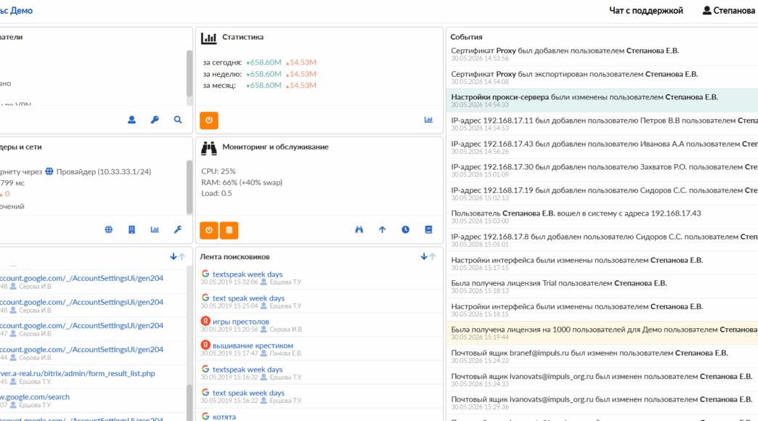Sort Лента поисковиков with the up arrow
Viewport: 758px width, 421px height.
pyautogui.click(x=433, y=256)
